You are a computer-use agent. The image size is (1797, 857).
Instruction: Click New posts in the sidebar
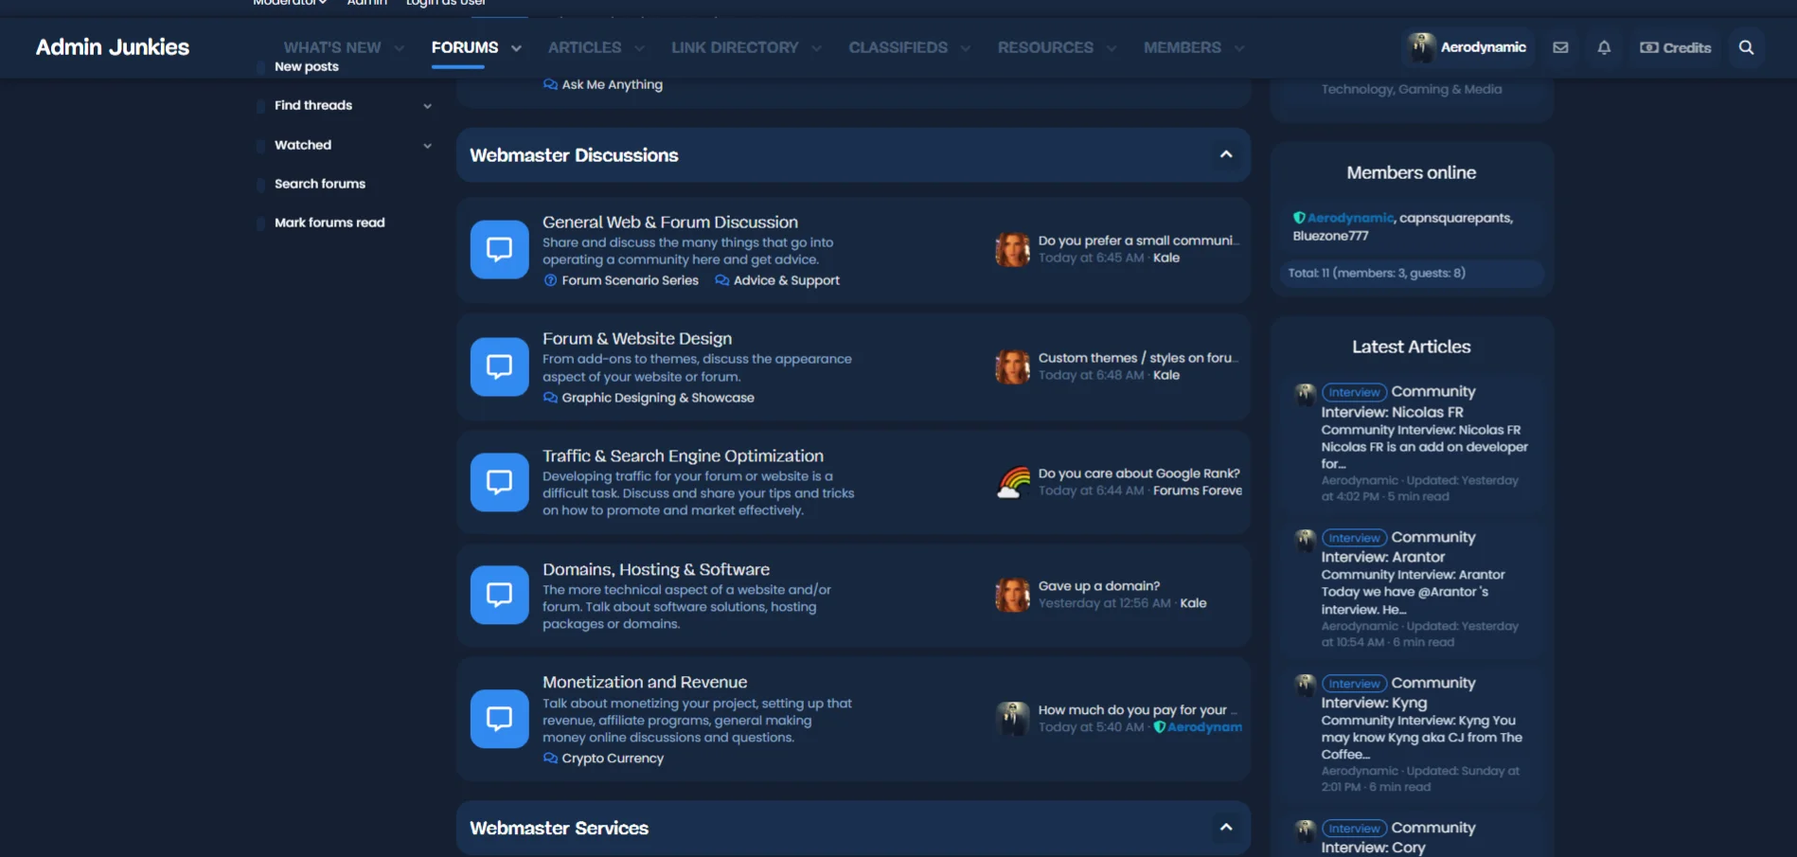point(307,66)
